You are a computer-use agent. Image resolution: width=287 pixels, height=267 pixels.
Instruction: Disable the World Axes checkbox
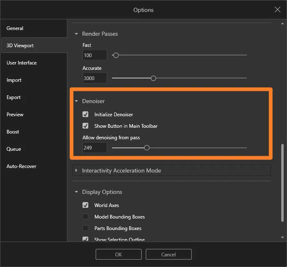85,205
